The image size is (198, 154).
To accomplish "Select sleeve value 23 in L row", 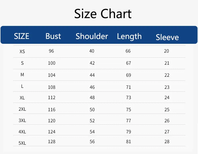I will tap(167, 87).
